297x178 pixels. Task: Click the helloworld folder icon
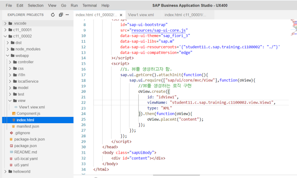tap(10, 172)
